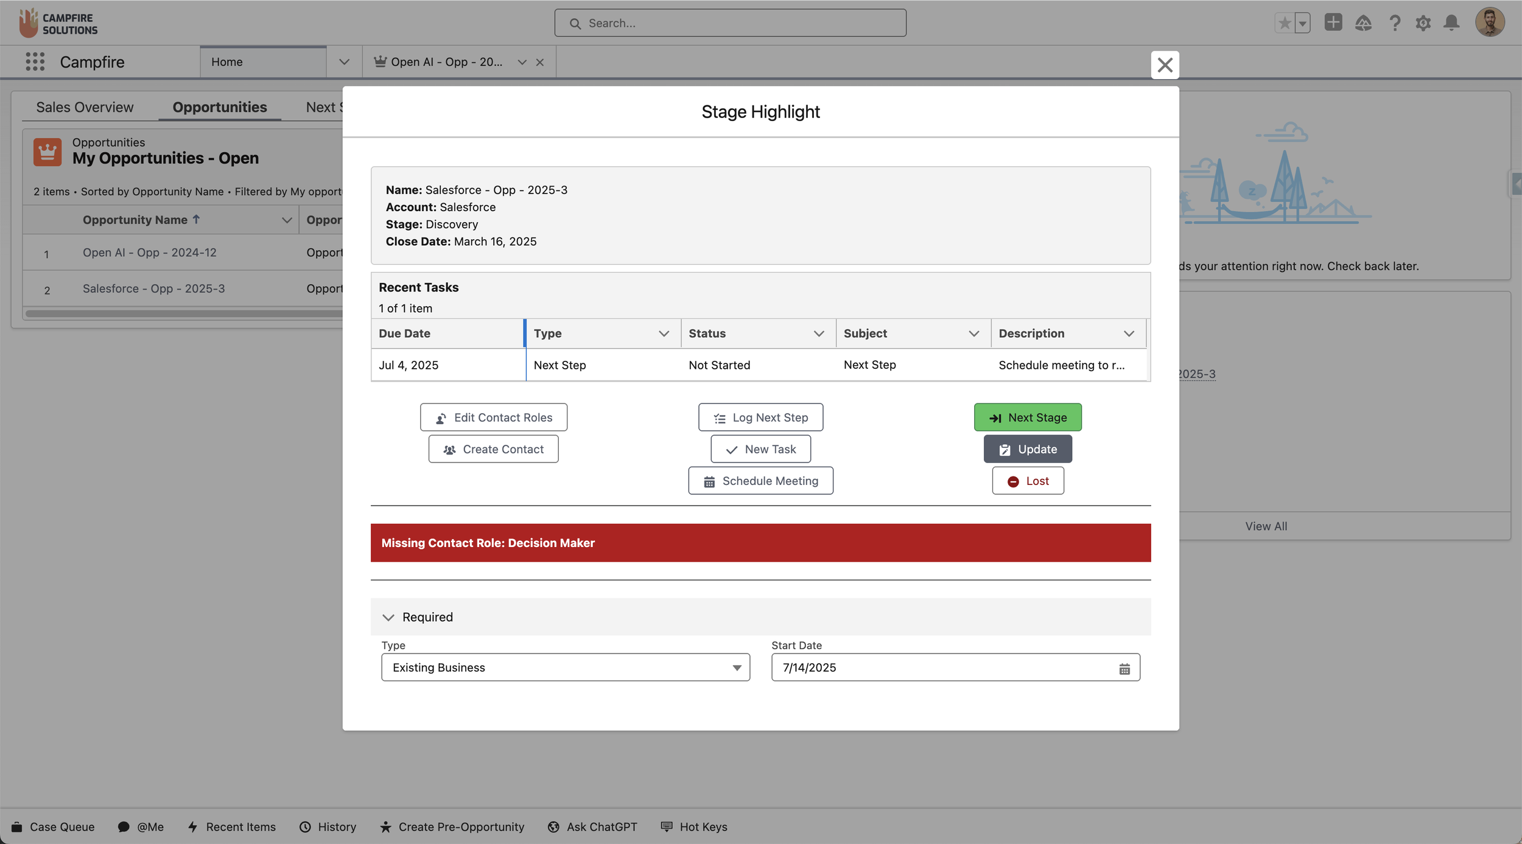Click the green Next Stage button
The width and height of the screenshot is (1522, 844).
point(1027,417)
